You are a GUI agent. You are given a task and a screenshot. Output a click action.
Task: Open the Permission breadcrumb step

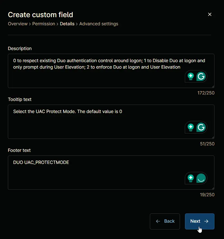click(x=44, y=24)
